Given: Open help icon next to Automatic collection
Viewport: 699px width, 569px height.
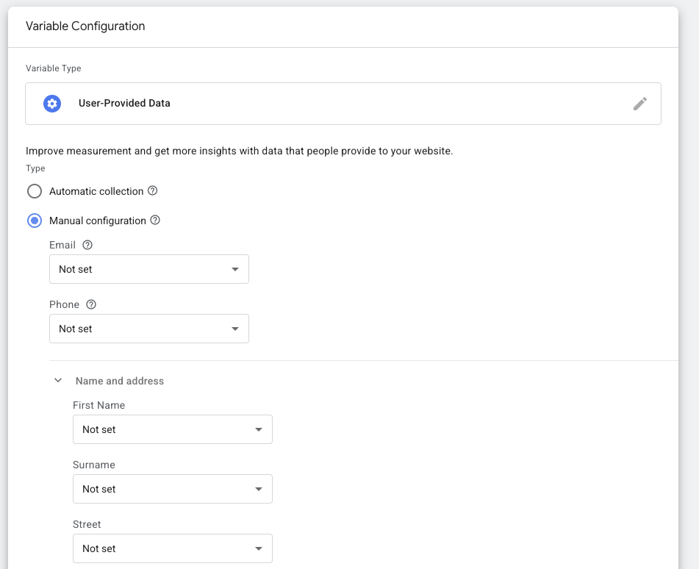Looking at the screenshot, I should click(x=152, y=191).
